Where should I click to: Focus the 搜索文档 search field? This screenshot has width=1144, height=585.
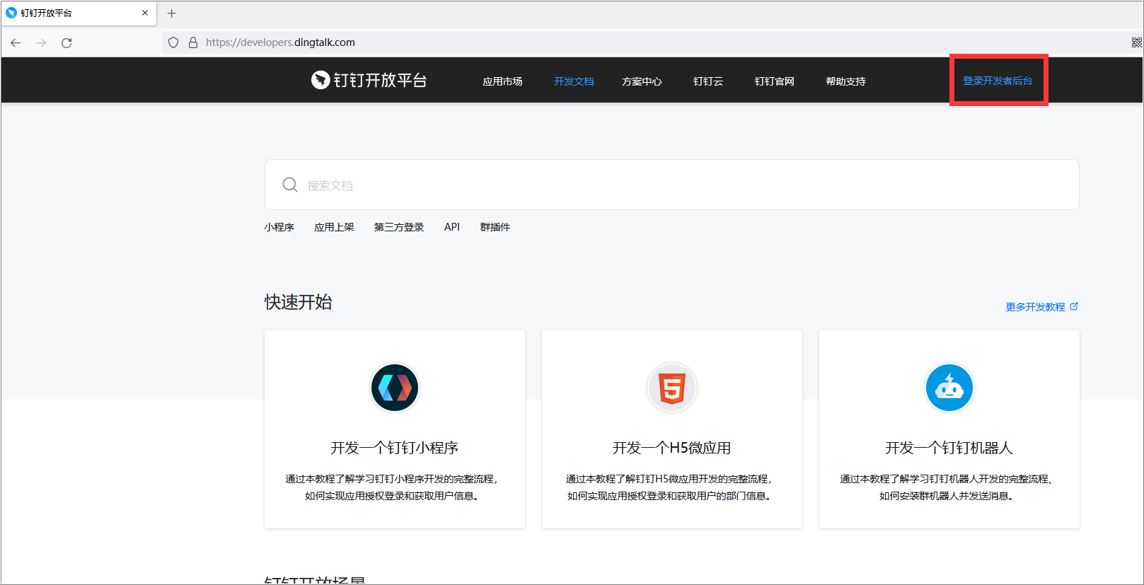point(671,185)
